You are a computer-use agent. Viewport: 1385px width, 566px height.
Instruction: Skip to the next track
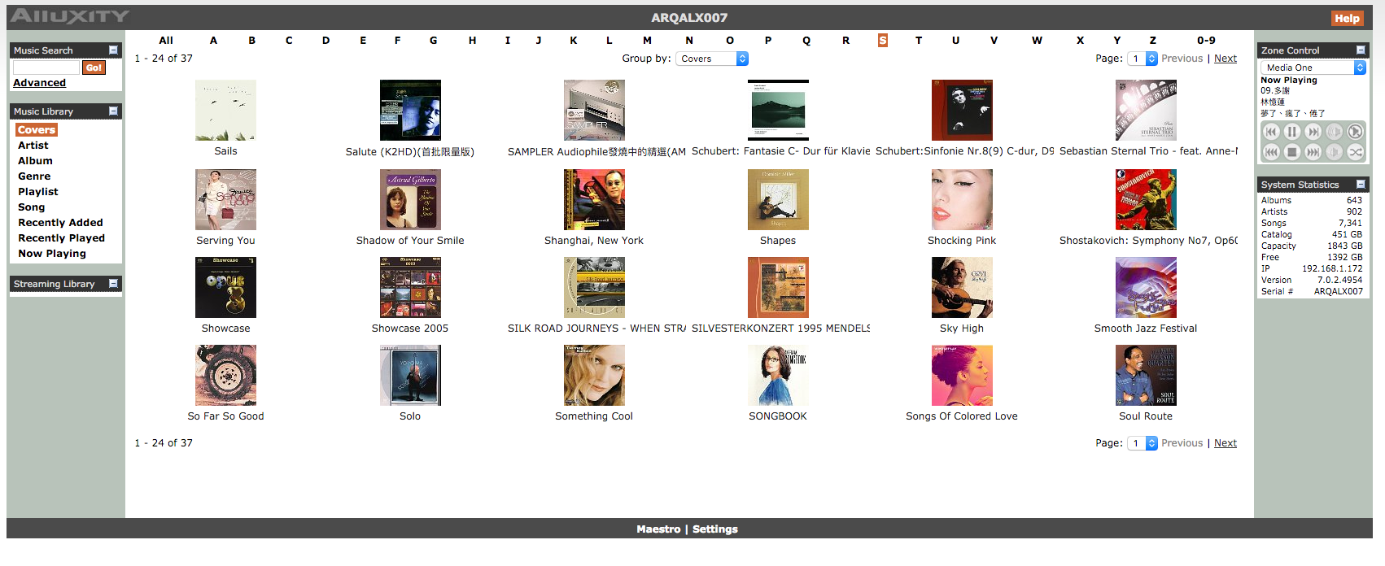tap(1313, 132)
